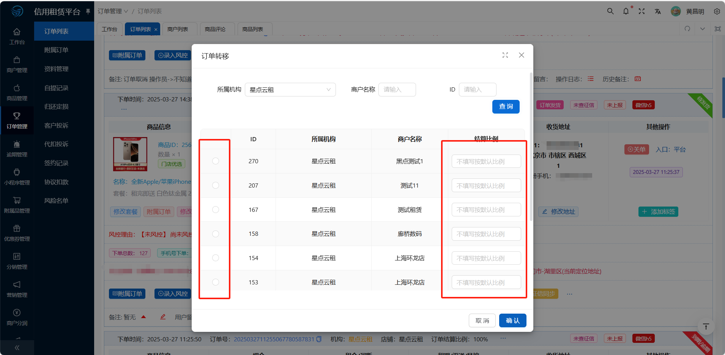Open 附属订单 in the side menu
This screenshot has width=725, height=355.
click(56, 50)
